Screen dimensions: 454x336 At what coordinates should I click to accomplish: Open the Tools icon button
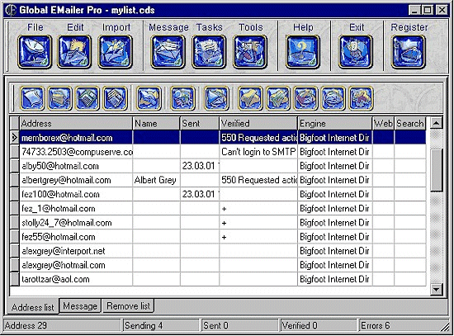coord(250,52)
